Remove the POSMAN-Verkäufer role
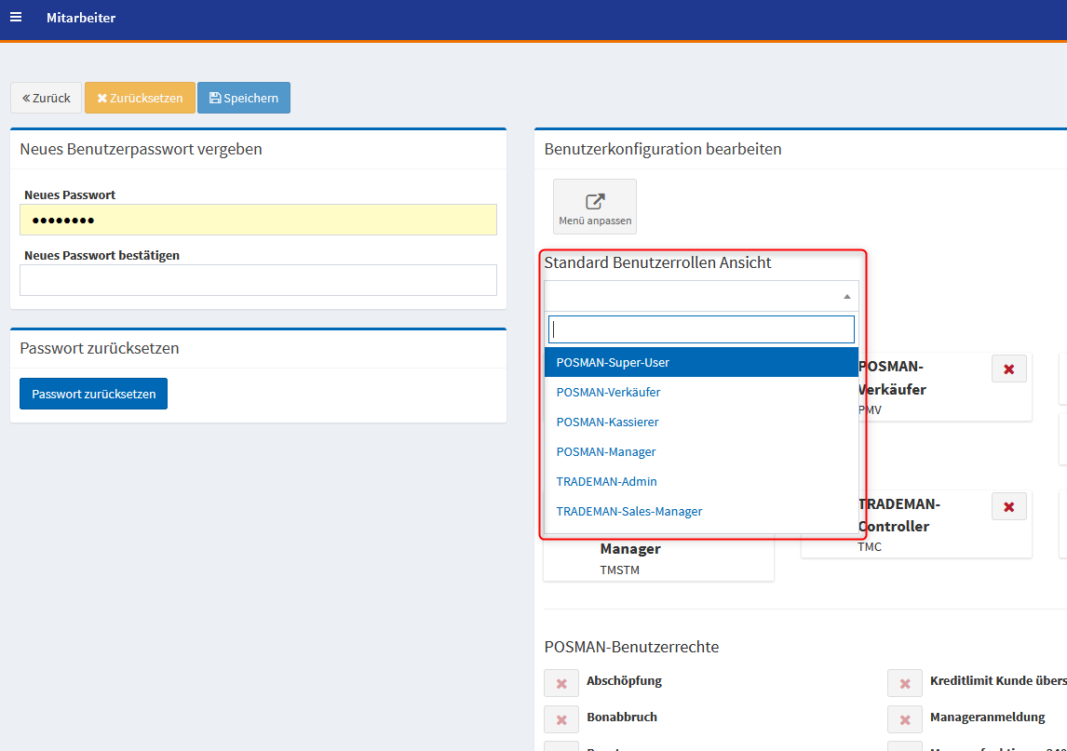Screen dimensions: 1067x751 1008,369
